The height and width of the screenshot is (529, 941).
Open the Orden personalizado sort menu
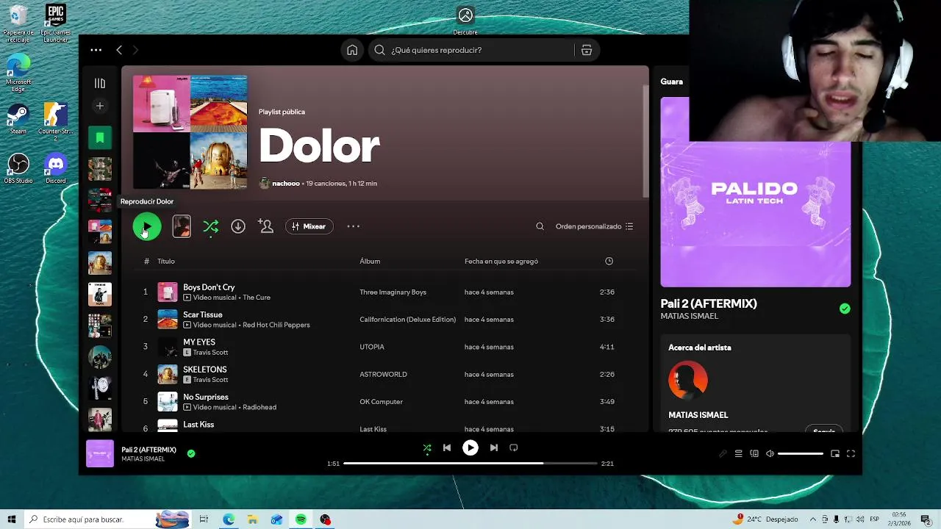(594, 226)
